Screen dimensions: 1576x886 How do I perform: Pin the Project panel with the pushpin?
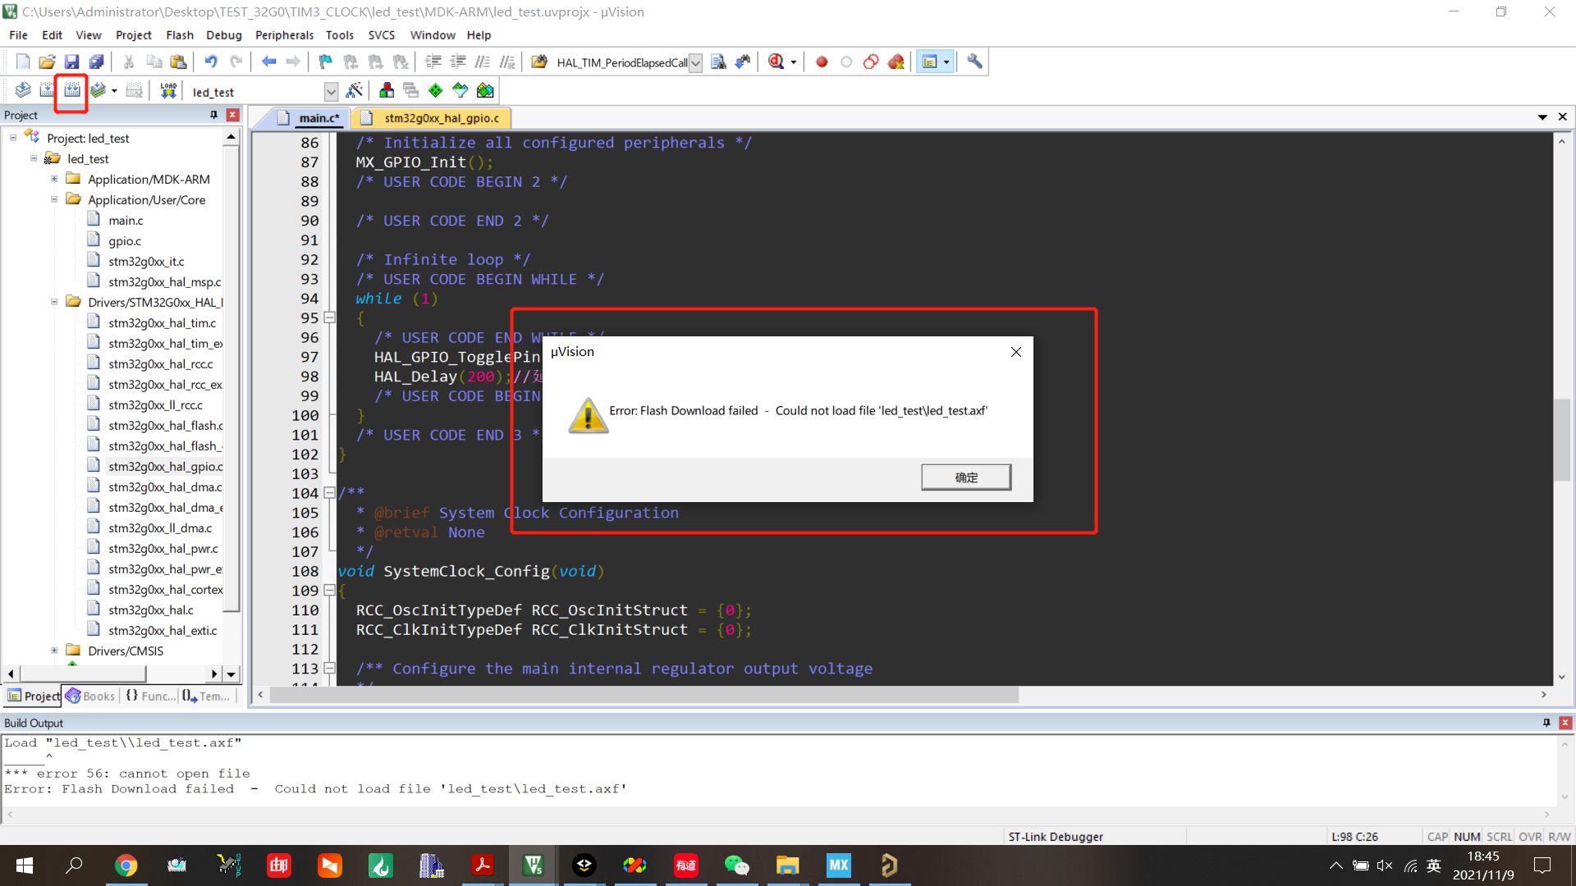tap(214, 115)
